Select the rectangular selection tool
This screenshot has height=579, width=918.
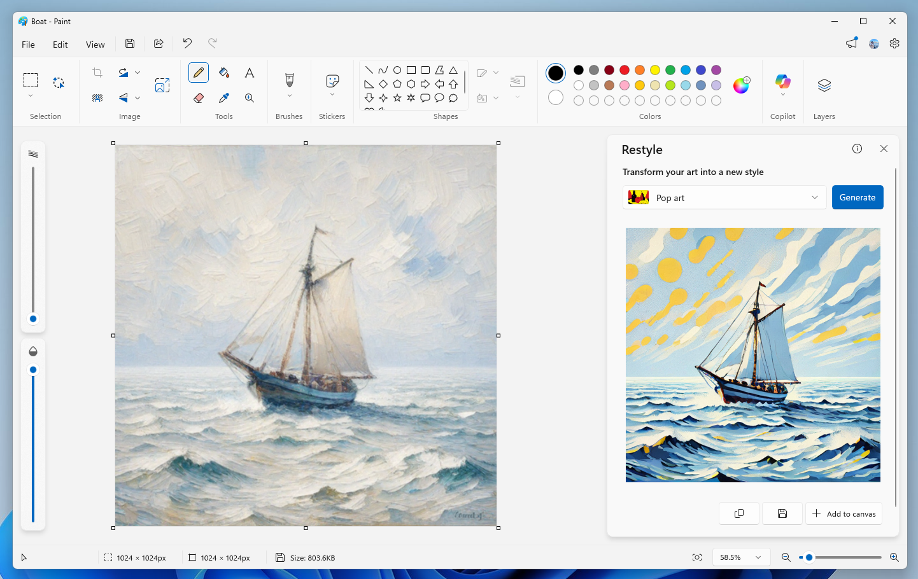pos(30,79)
